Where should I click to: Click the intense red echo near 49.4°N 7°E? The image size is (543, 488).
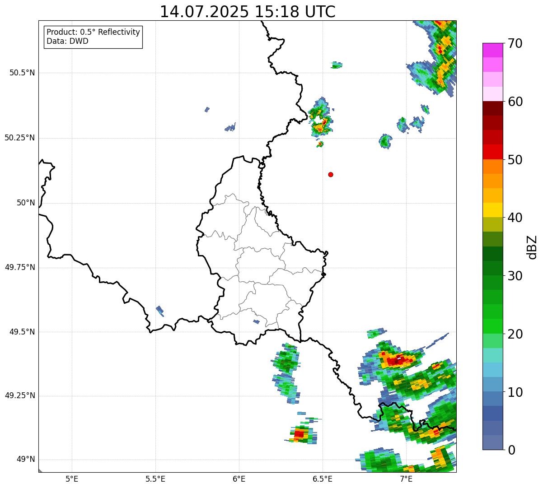[398, 360]
